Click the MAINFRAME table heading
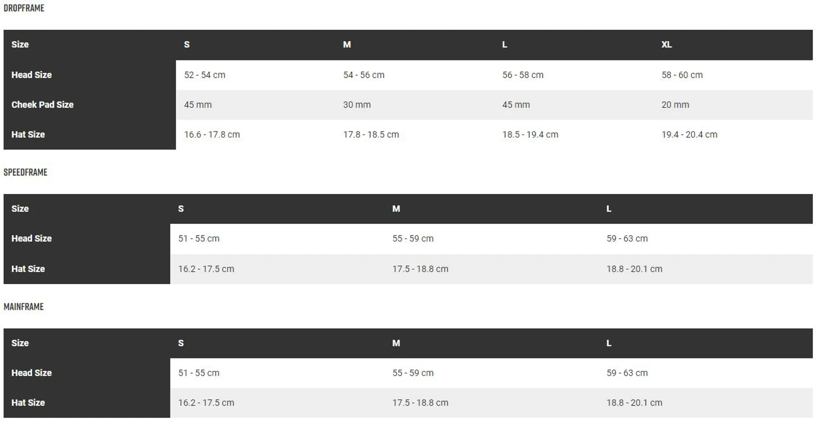This screenshot has height=421, width=816. 24,307
